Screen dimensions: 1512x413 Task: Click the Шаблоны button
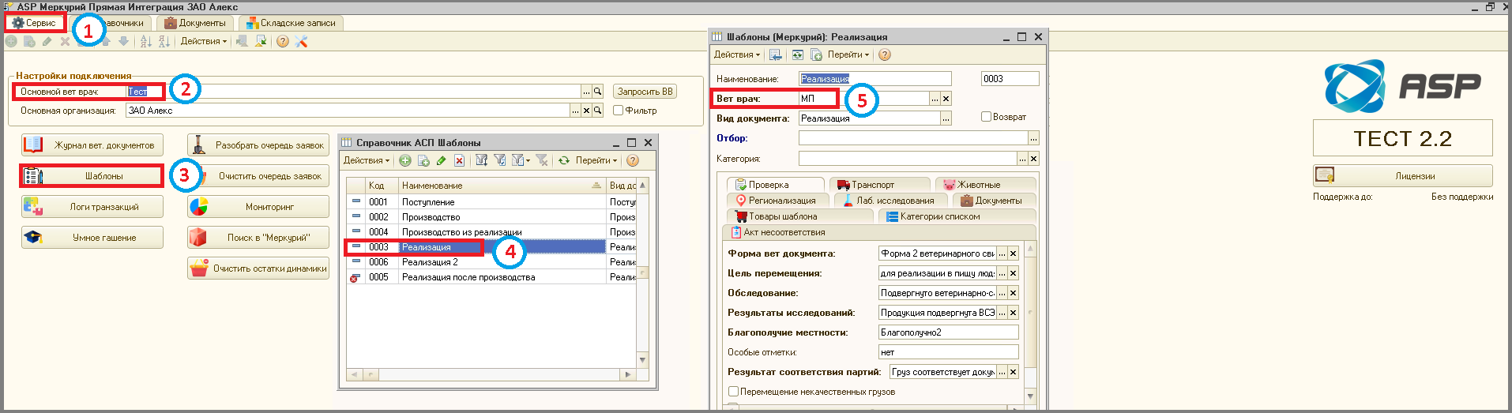click(92, 176)
